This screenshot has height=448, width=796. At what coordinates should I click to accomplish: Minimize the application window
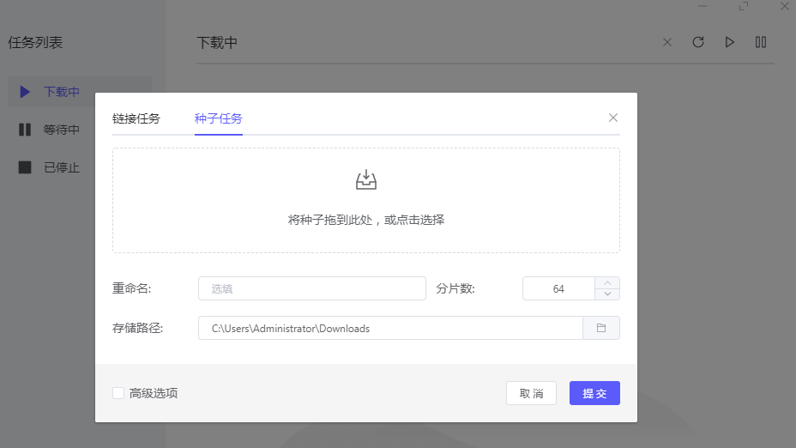703,6
